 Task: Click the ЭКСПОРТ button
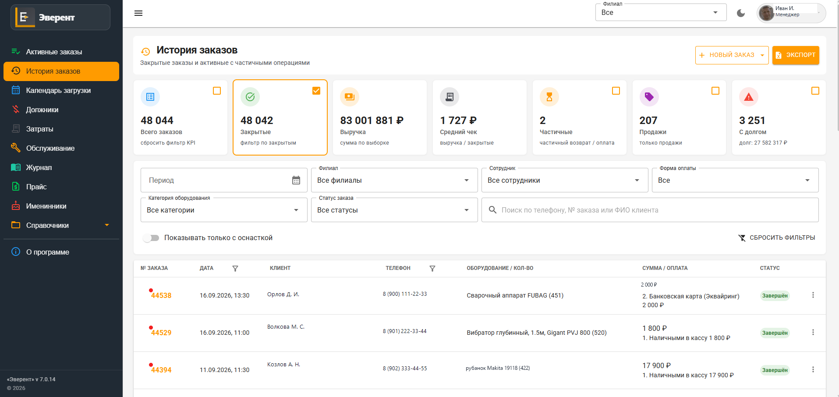point(796,55)
